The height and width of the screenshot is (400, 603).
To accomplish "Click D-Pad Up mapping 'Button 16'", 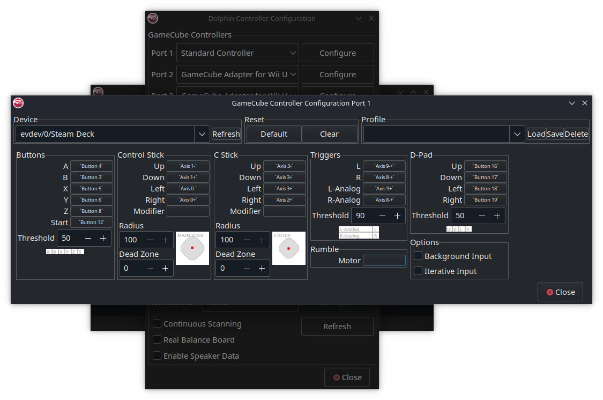I will point(485,166).
